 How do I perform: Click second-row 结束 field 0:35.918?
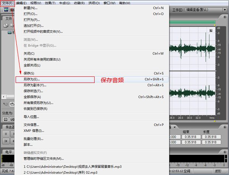(x=190, y=142)
